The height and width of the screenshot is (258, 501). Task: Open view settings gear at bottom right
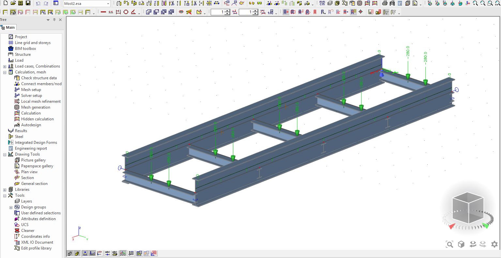point(494,244)
